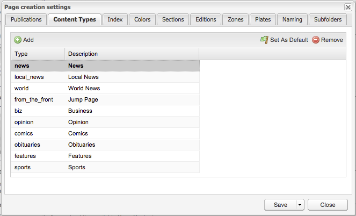This screenshot has width=356, height=216.
Task: Open the Sections tab
Action: (173, 19)
